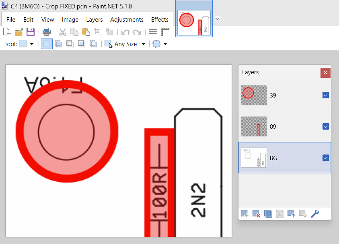The image size is (339, 244).
Task: Delete the current layer
Action: point(256,214)
